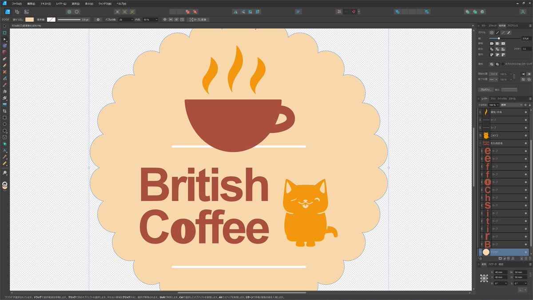Image resolution: width=533 pixels, height=300 pixels.
Task: Select the Pen tool
Action: pos(5,59)
